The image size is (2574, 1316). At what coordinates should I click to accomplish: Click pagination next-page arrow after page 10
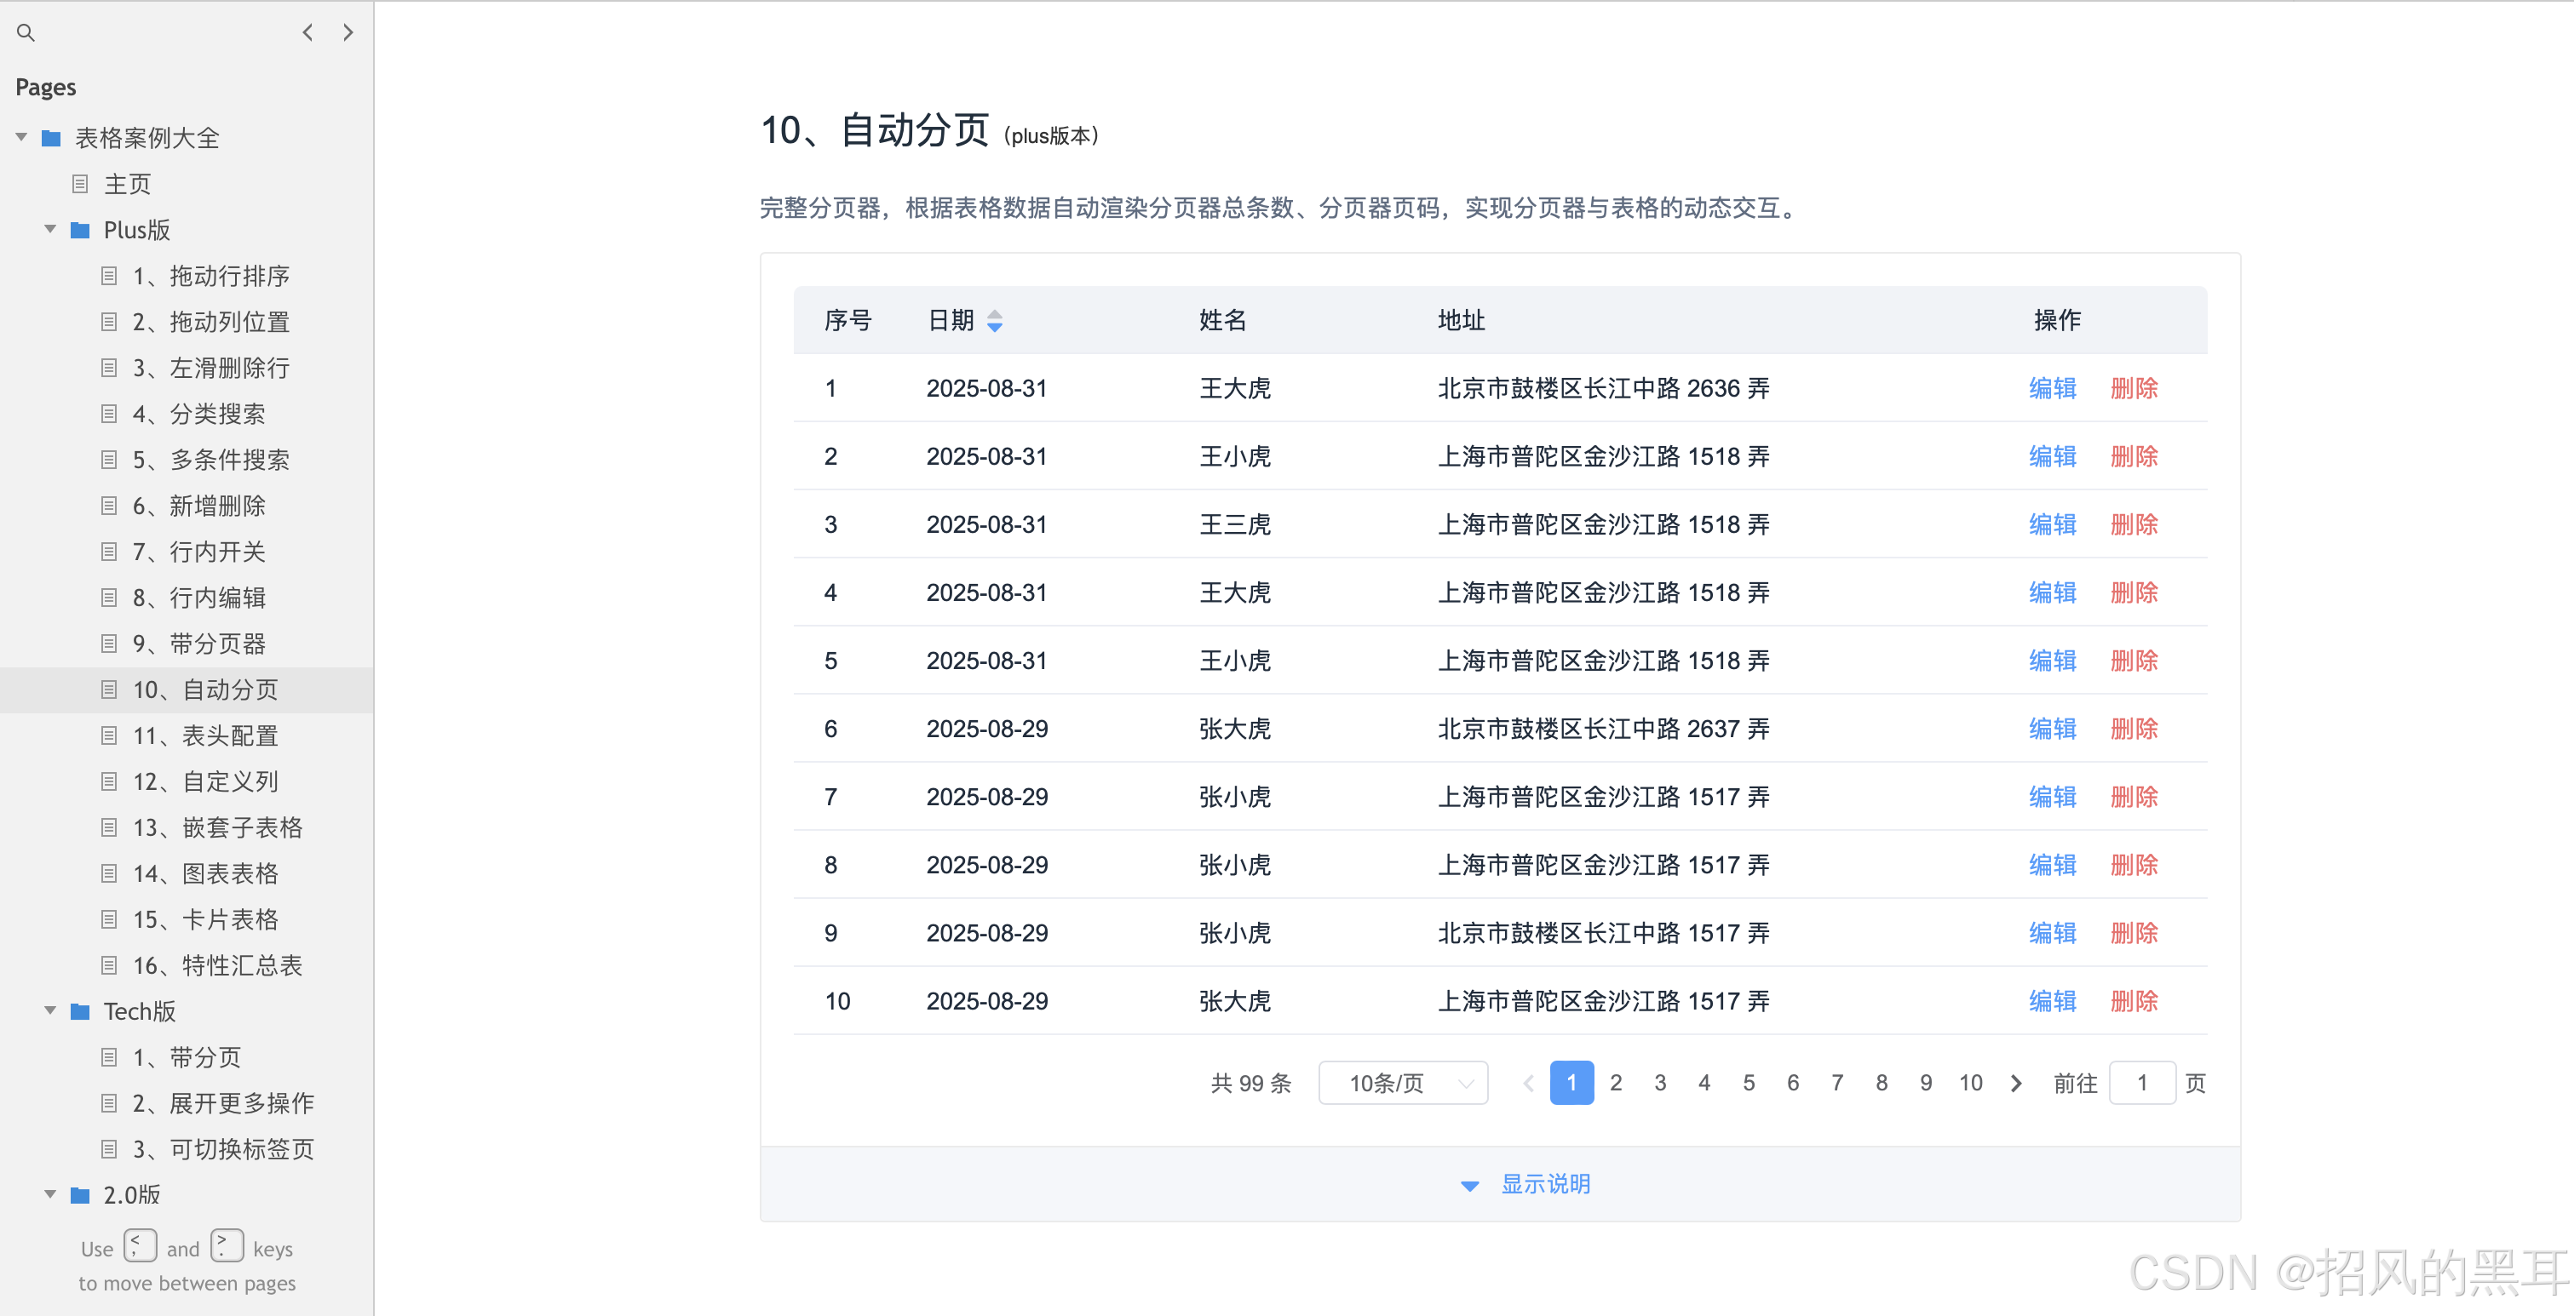click(x=2016, y=1084)
